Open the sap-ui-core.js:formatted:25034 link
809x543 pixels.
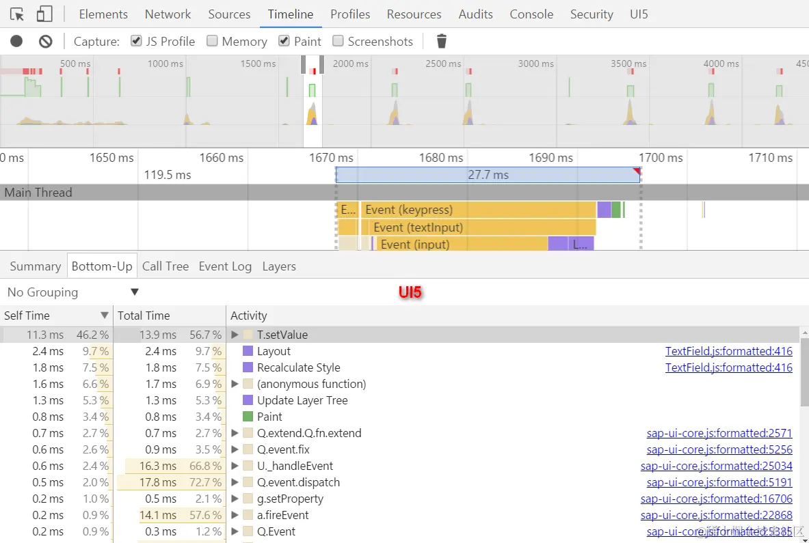716,466
